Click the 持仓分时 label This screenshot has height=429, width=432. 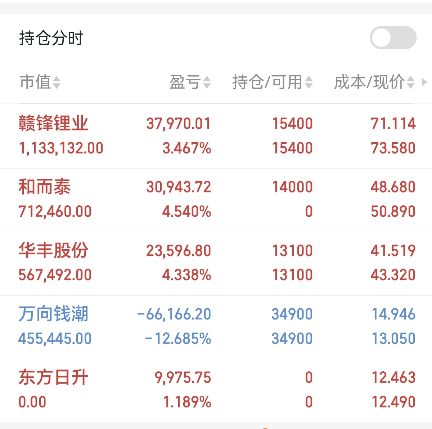tap(51, 38)
